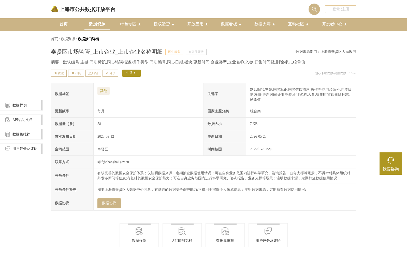407x254 pixels.
Task: Click the 2025年-2025年 time range value
Action: 261,149
